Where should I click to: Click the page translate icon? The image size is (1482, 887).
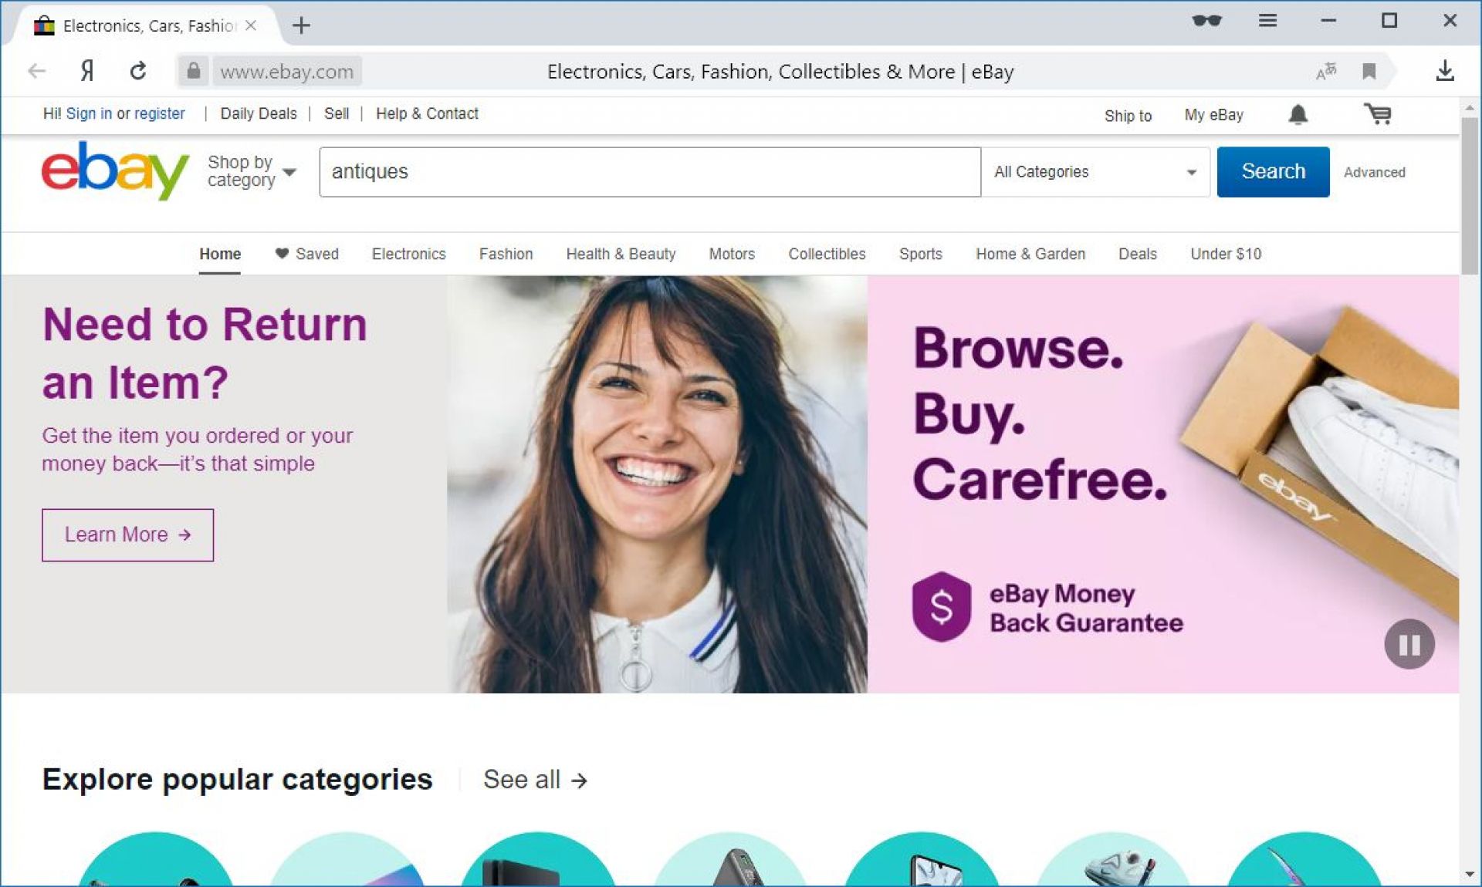click(x=1326, y=72)
